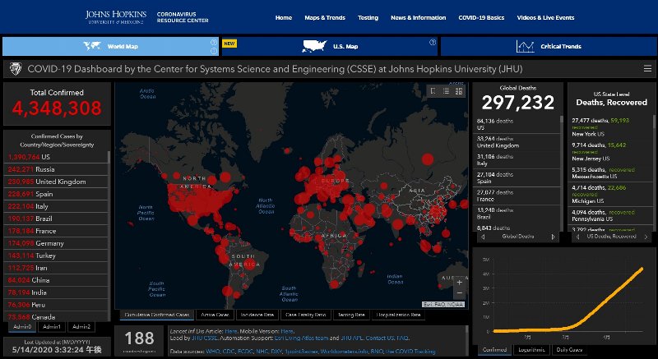Select the Incidence Rate map tab

[257, 315]
